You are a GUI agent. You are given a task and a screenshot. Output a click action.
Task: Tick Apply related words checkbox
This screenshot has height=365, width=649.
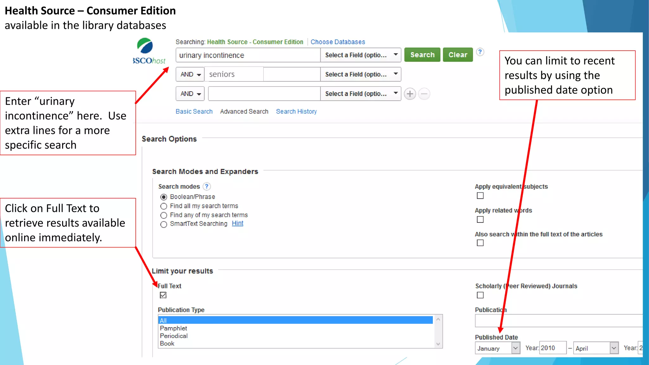480,220
